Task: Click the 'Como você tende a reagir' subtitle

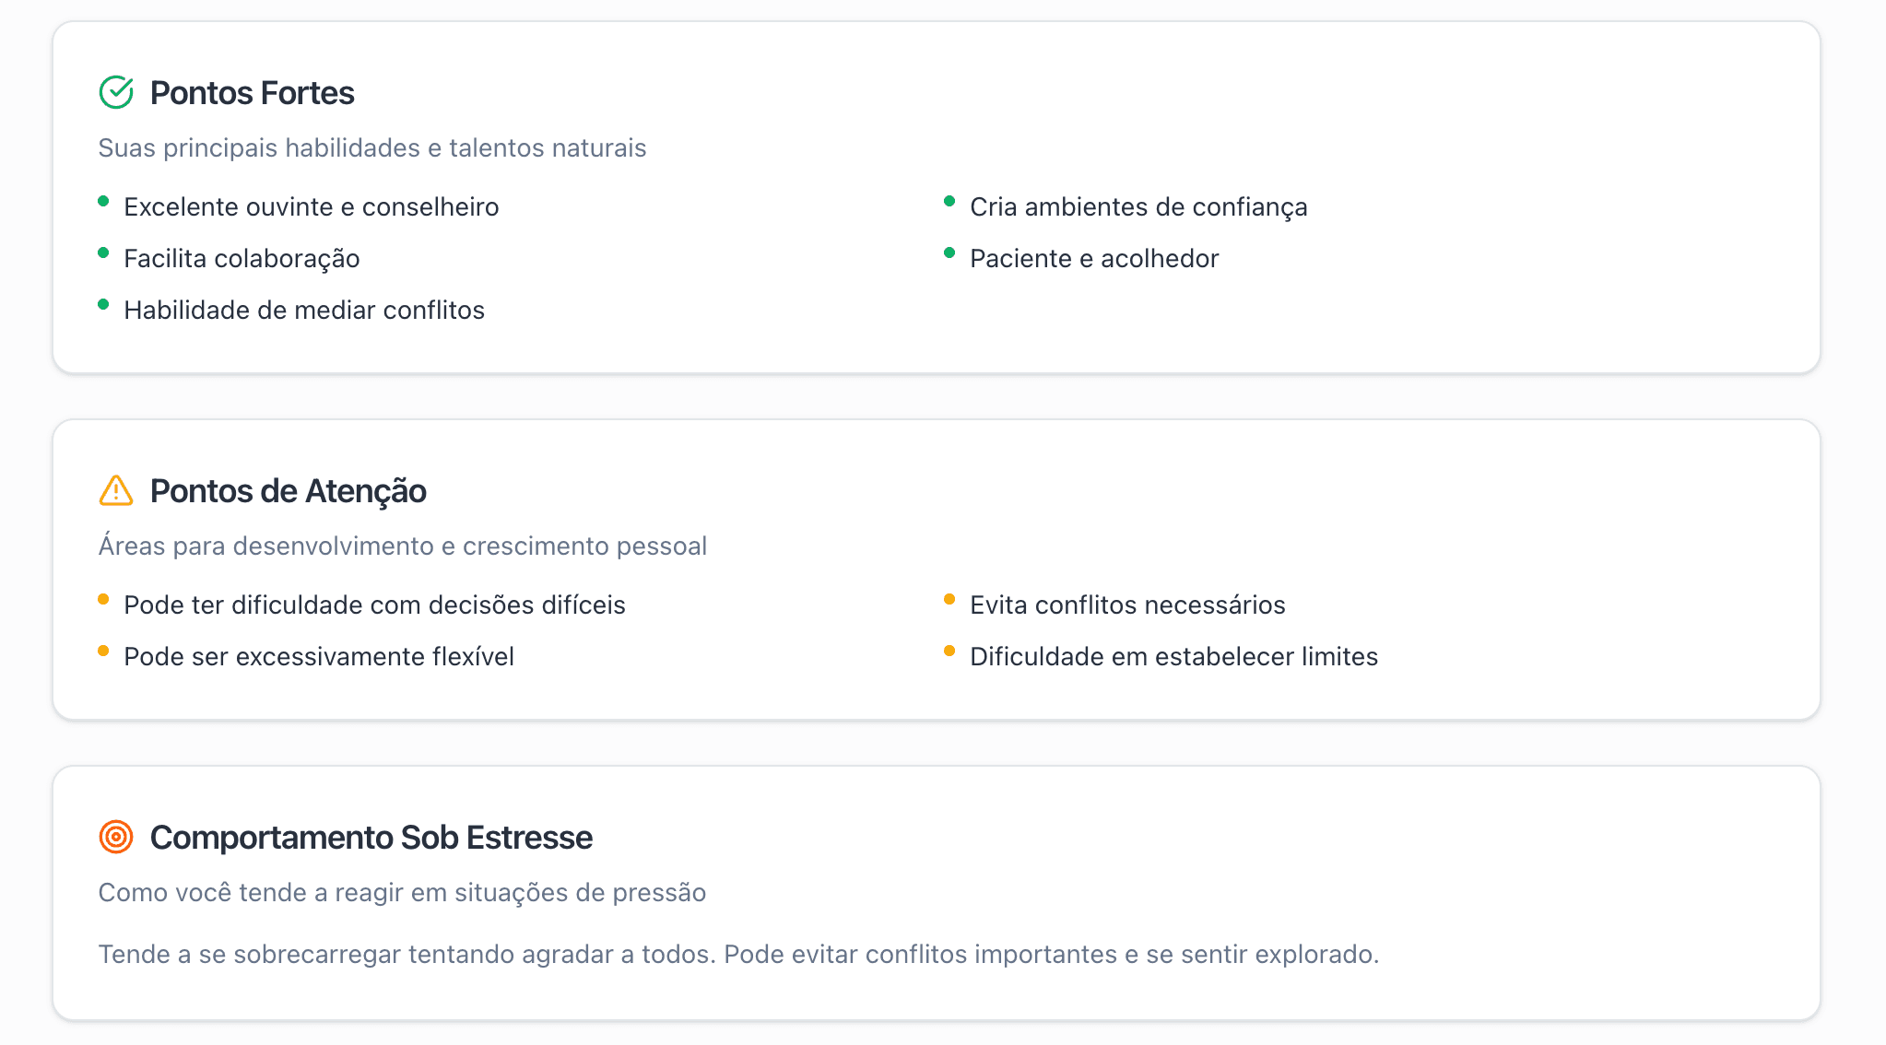Action: 402,892
